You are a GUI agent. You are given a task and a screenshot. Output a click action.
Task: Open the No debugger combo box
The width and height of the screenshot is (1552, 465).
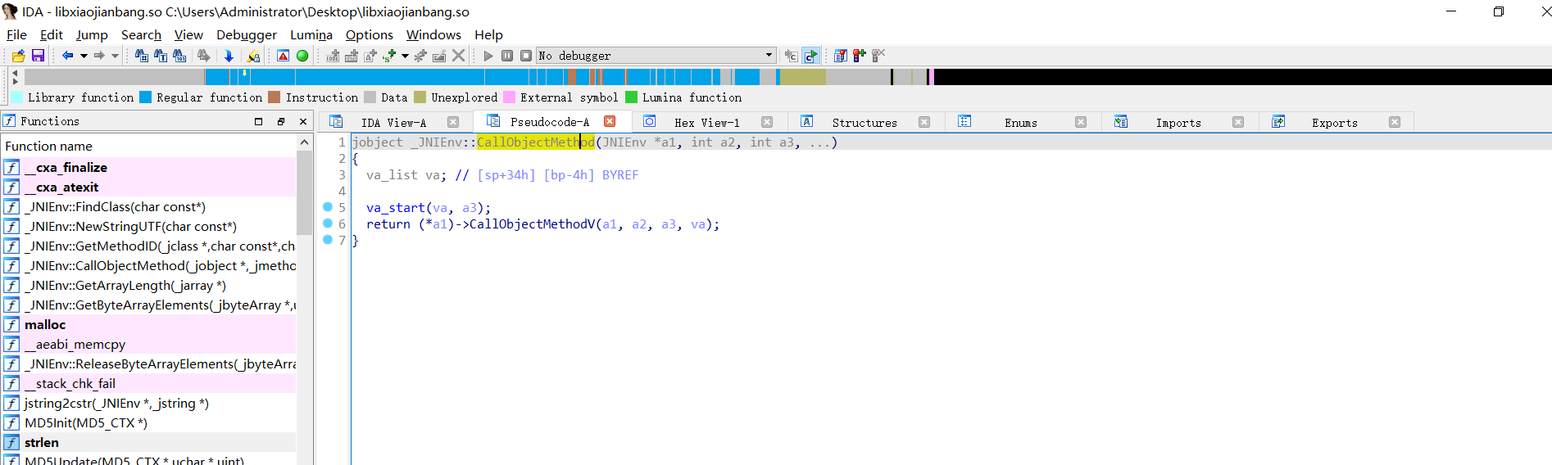coord(656,56)
